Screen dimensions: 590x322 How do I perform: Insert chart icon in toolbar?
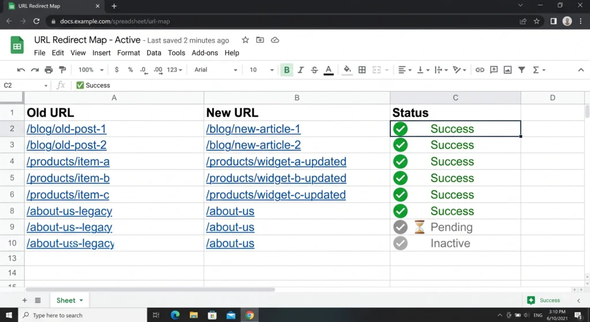click(508, 70)
